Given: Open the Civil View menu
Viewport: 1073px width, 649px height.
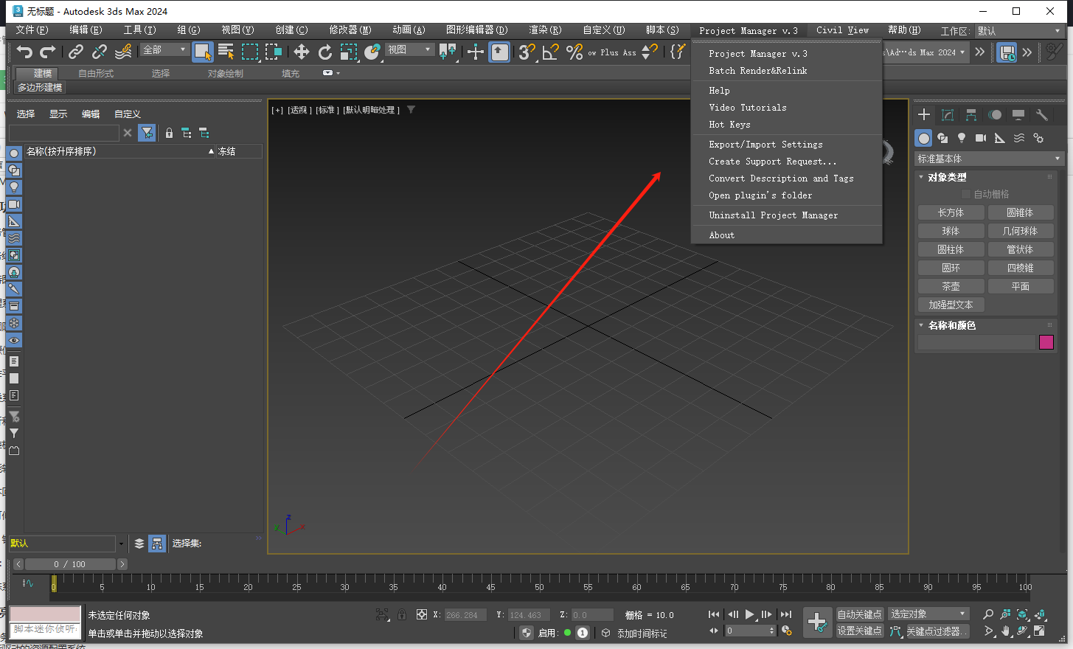Looking at the screenshot, I should pos(842,30).
